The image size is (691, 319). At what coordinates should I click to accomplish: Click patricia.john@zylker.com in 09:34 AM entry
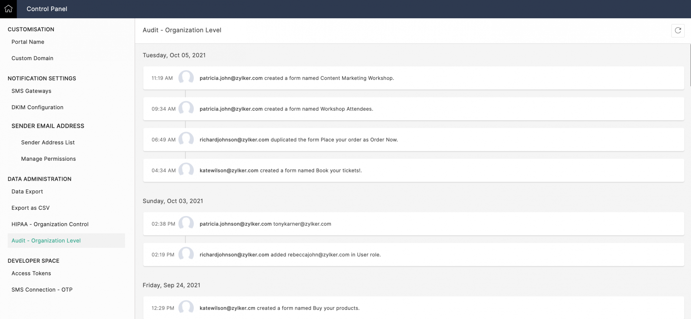click(231, 109)
